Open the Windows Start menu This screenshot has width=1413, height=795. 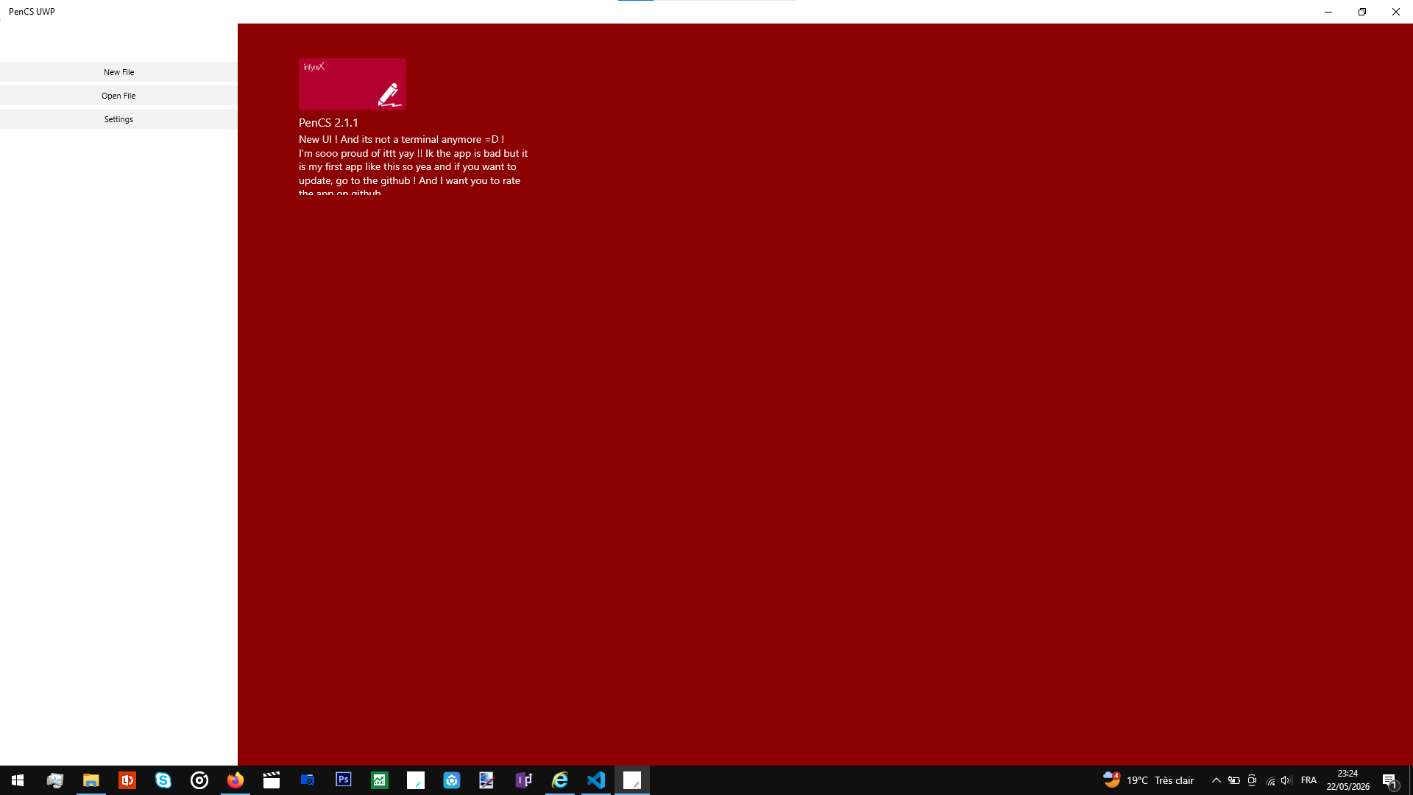(x=18, y=780)
